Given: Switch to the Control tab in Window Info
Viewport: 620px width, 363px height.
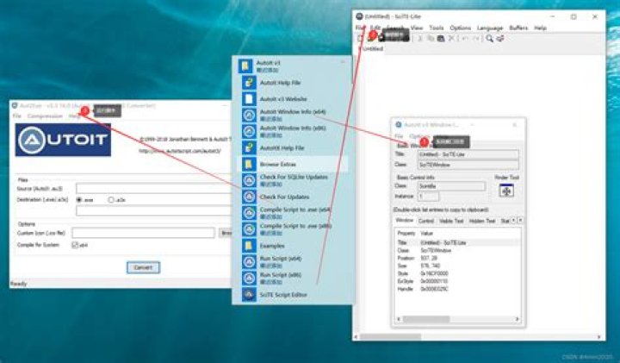Looking at the screenshot, I should click(426, 221).
